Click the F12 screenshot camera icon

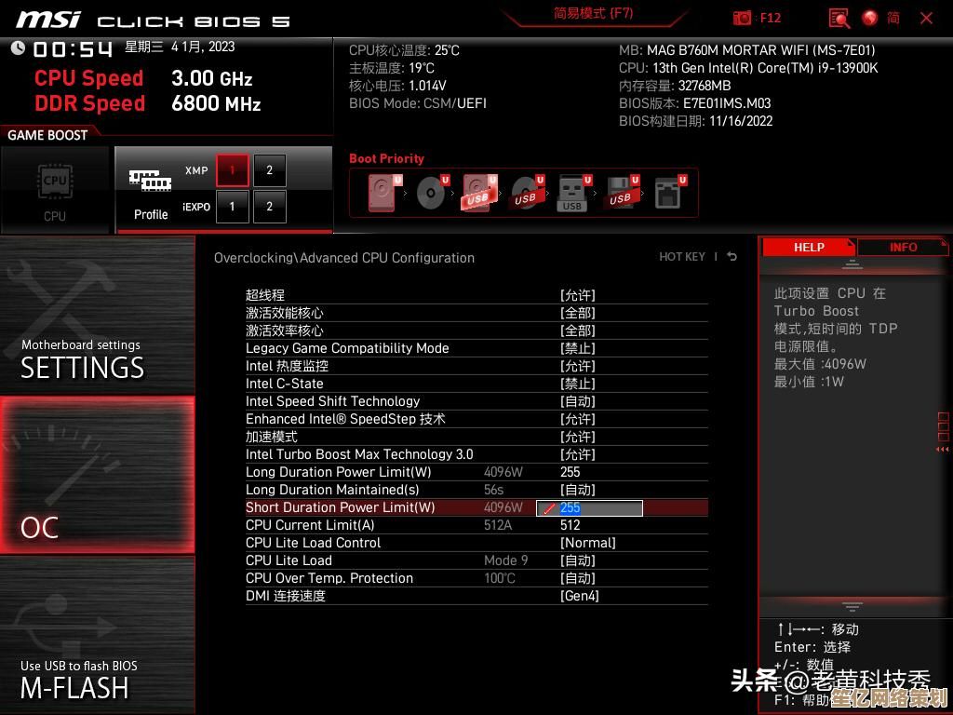tap(742, 18)
